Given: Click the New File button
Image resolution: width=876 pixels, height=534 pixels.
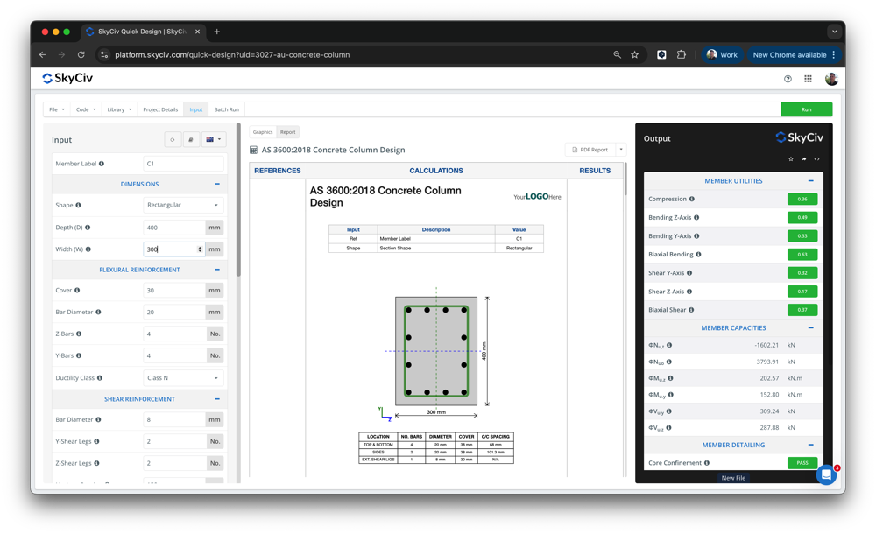Looking at the screenshot, I should click(733, 478).
